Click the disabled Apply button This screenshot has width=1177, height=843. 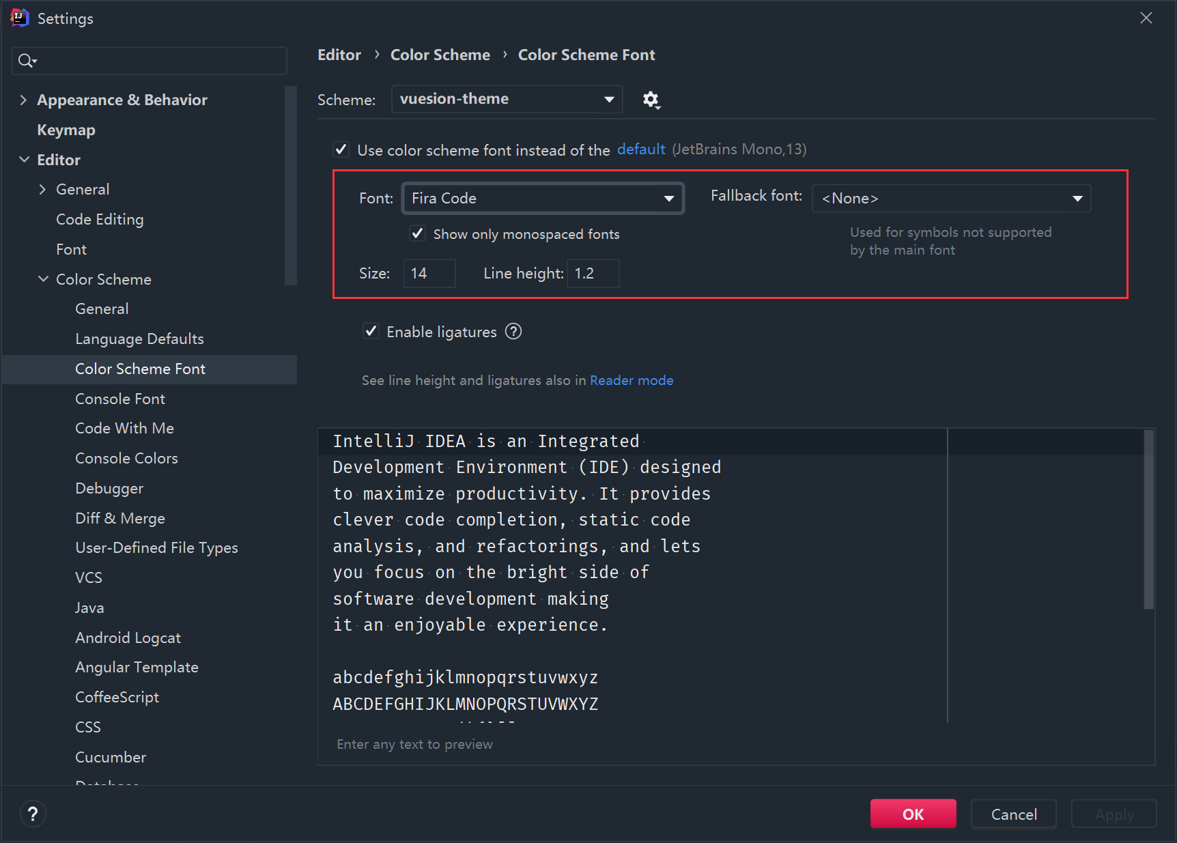coord(1114,814)
